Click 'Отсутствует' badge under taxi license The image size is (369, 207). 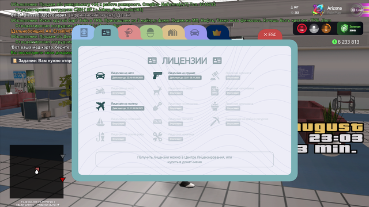[x=175, y=124]
